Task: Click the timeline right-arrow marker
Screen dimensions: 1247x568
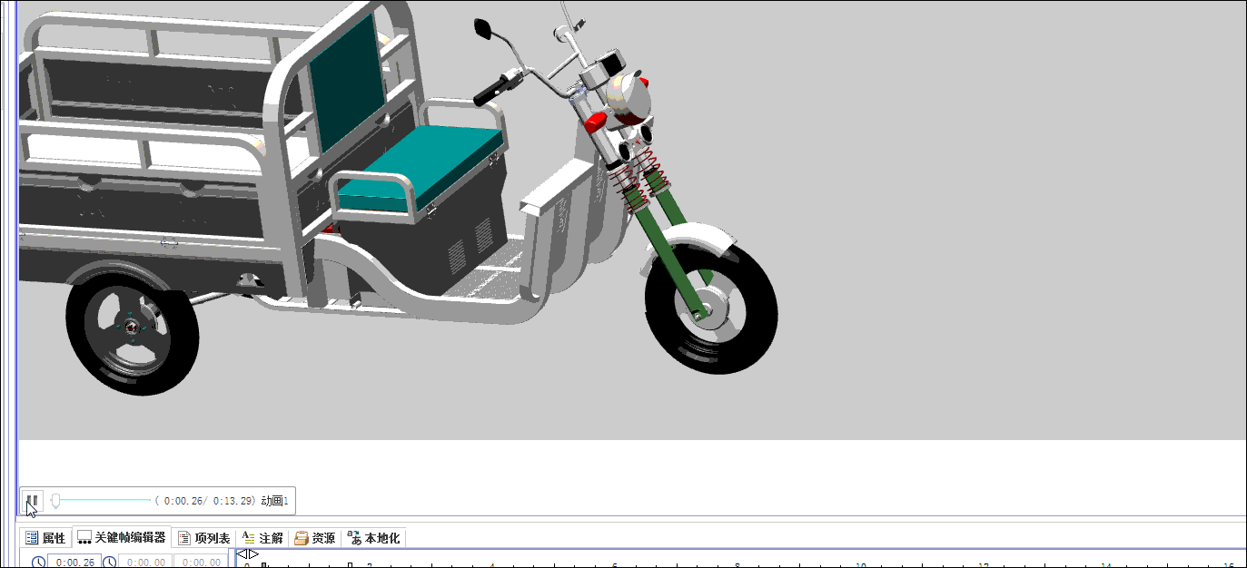Action: click(253, 553)
